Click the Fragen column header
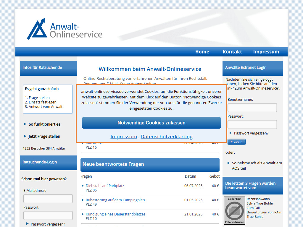Screen dimensions: 303x227 click(86, 176)
